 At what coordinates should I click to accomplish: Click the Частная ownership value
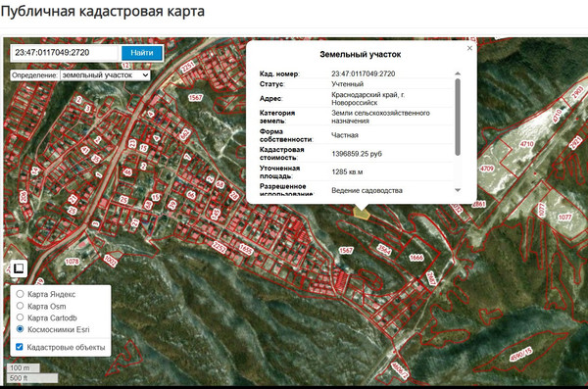pyautogui.click(x=345, y=135)
